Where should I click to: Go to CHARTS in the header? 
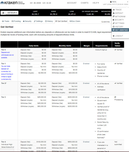click(85, 3)
